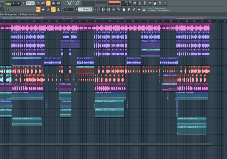227x159 pixels.
Task: Click the Adlib A - Panning breadcrumb
Action: (x=28, y=14)
